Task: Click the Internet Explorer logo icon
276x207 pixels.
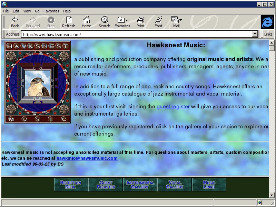Action: point(267,22)
